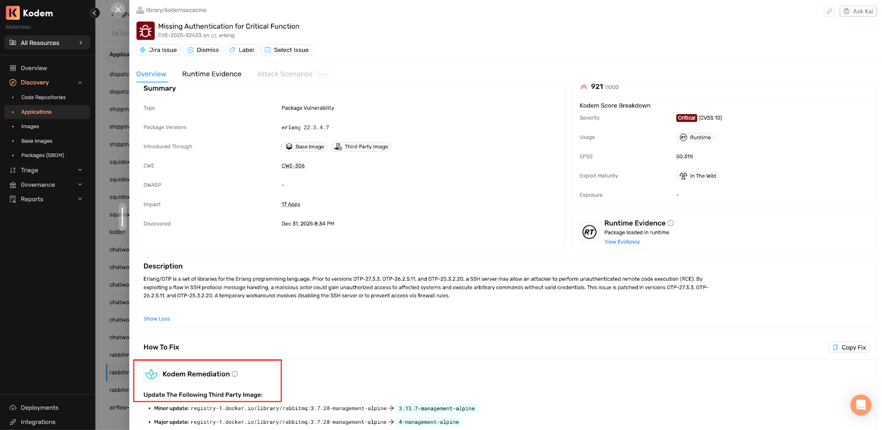Click the Select Issue button
Image resolution: width=882 pixels, height=430 pixels.
[x=286, y=50]
